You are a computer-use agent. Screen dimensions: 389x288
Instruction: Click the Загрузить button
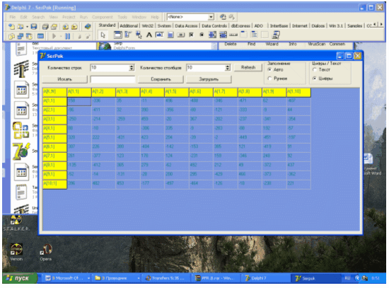(209, 79)
